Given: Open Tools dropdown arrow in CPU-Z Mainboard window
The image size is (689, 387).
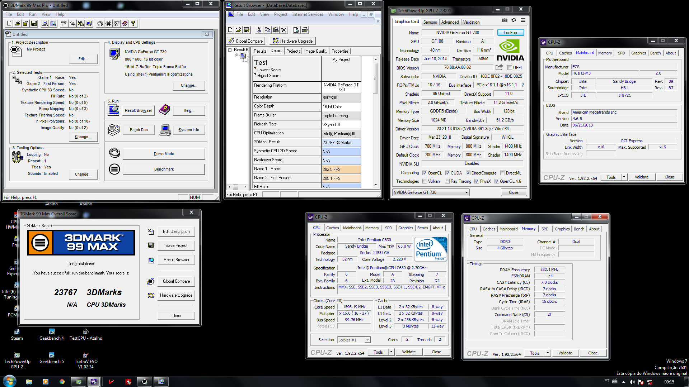Looking at the screenshot, I should [624, 177].
